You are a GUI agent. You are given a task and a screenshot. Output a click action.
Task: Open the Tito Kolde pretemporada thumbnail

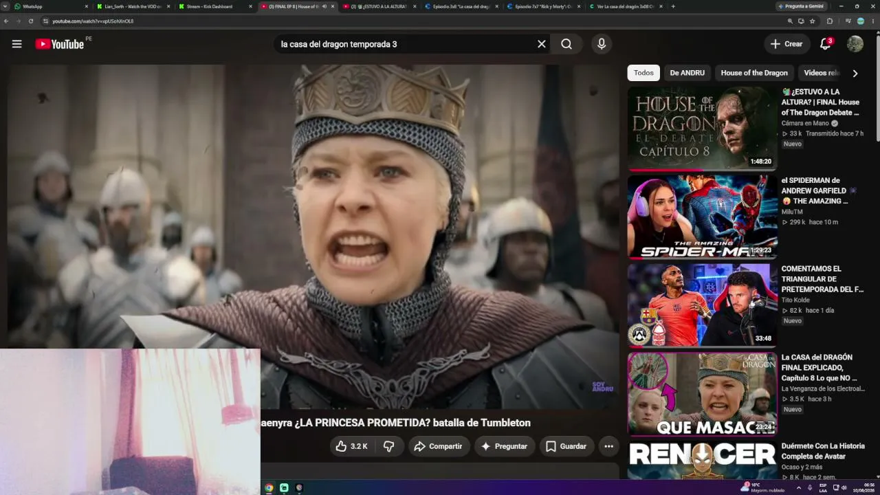click(702, 305)
